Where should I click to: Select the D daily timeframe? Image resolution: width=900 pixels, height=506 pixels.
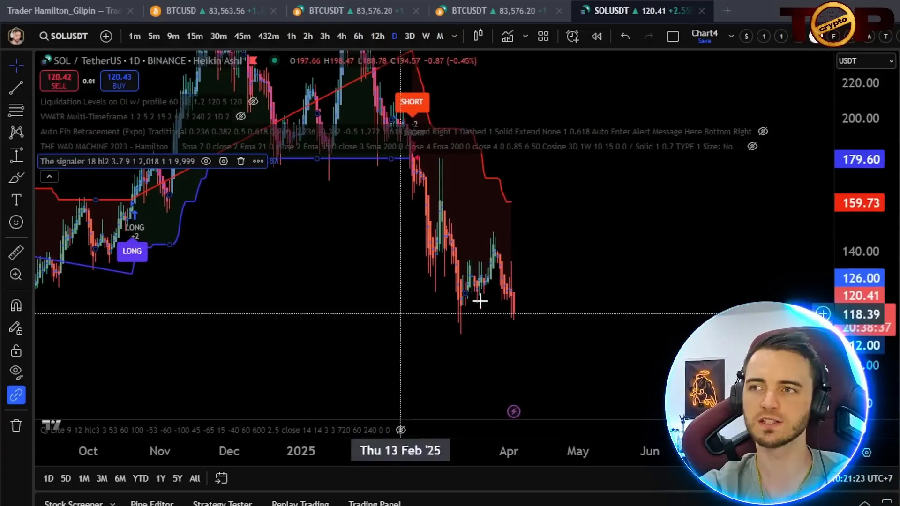pyautogui.click(x=394, y=36)
